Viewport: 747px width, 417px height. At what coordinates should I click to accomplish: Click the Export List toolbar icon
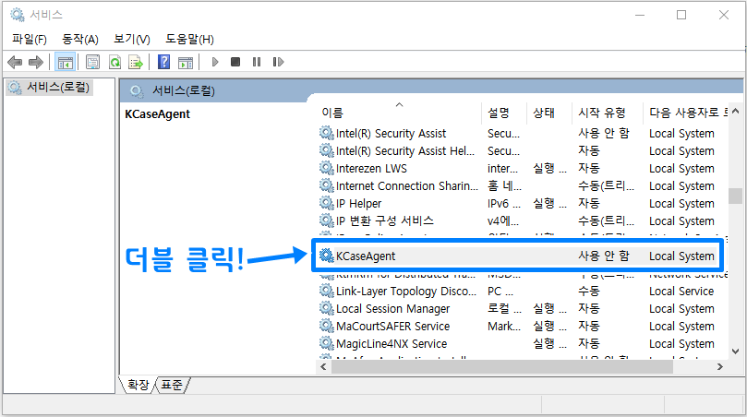(136, 62)
